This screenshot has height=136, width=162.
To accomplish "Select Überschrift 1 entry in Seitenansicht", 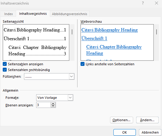I will point(35,39).
